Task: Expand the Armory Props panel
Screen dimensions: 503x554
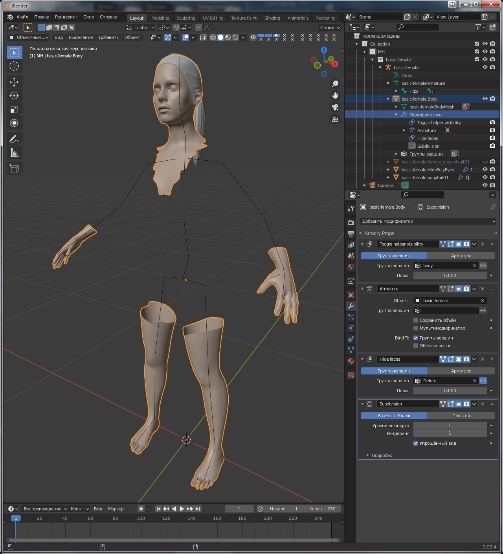Action: [x=361, y=233]
